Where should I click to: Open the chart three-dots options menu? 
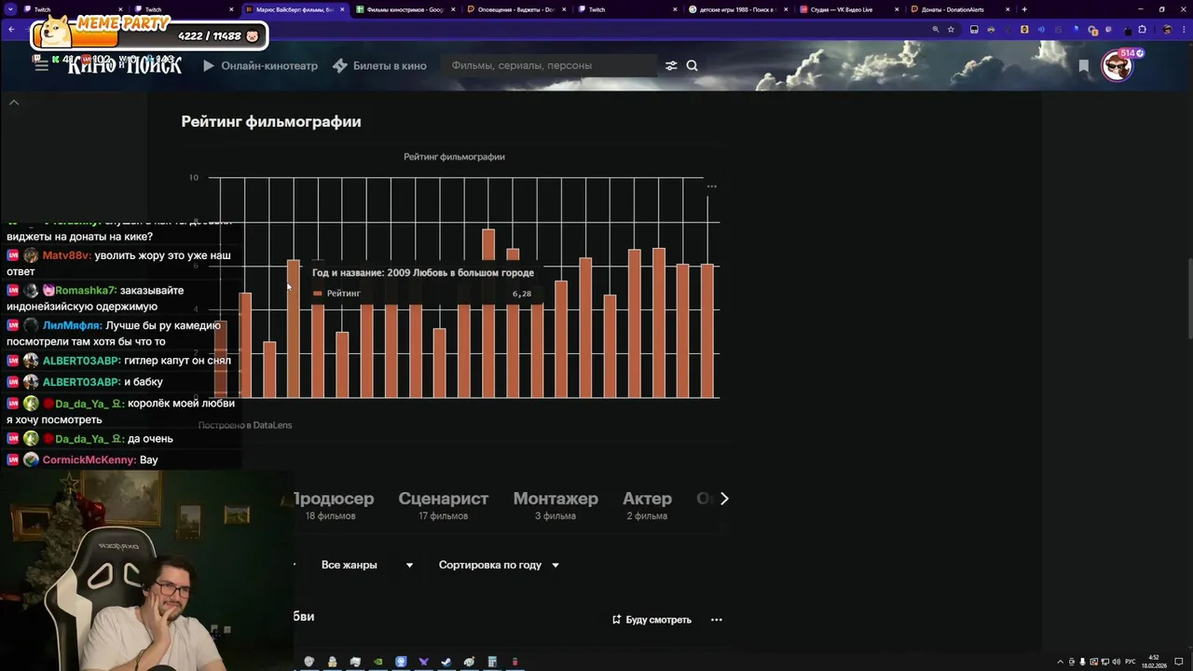pos(712,186)
